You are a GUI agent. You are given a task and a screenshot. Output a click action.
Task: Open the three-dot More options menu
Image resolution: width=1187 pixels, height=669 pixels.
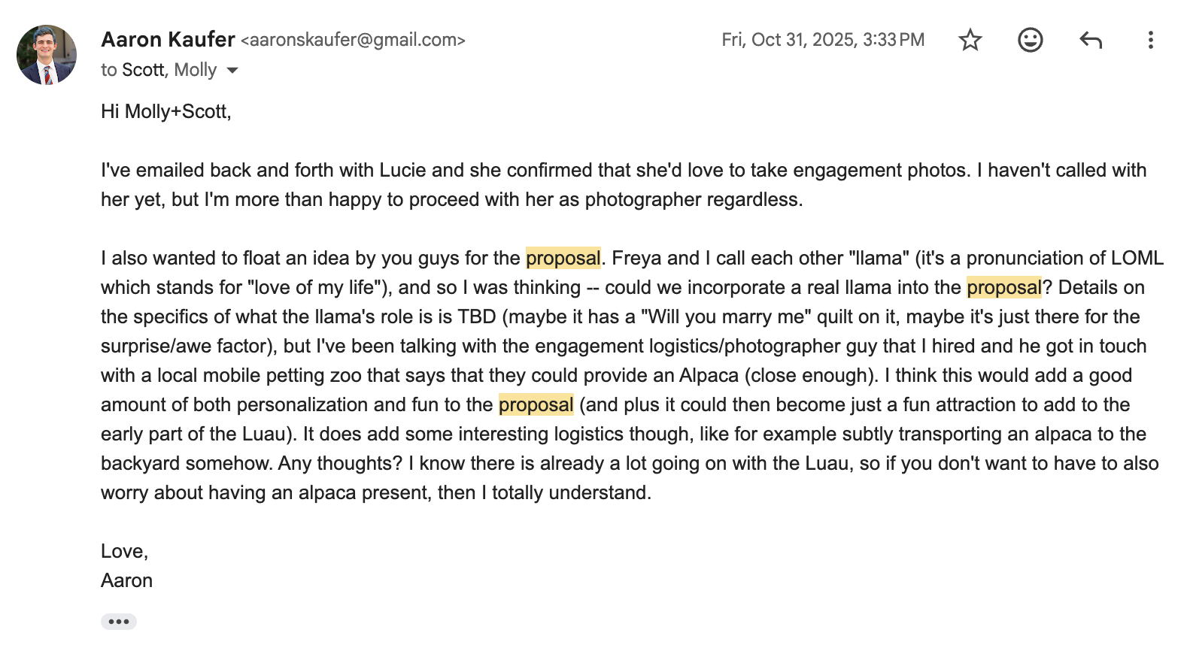(1150, 40)
